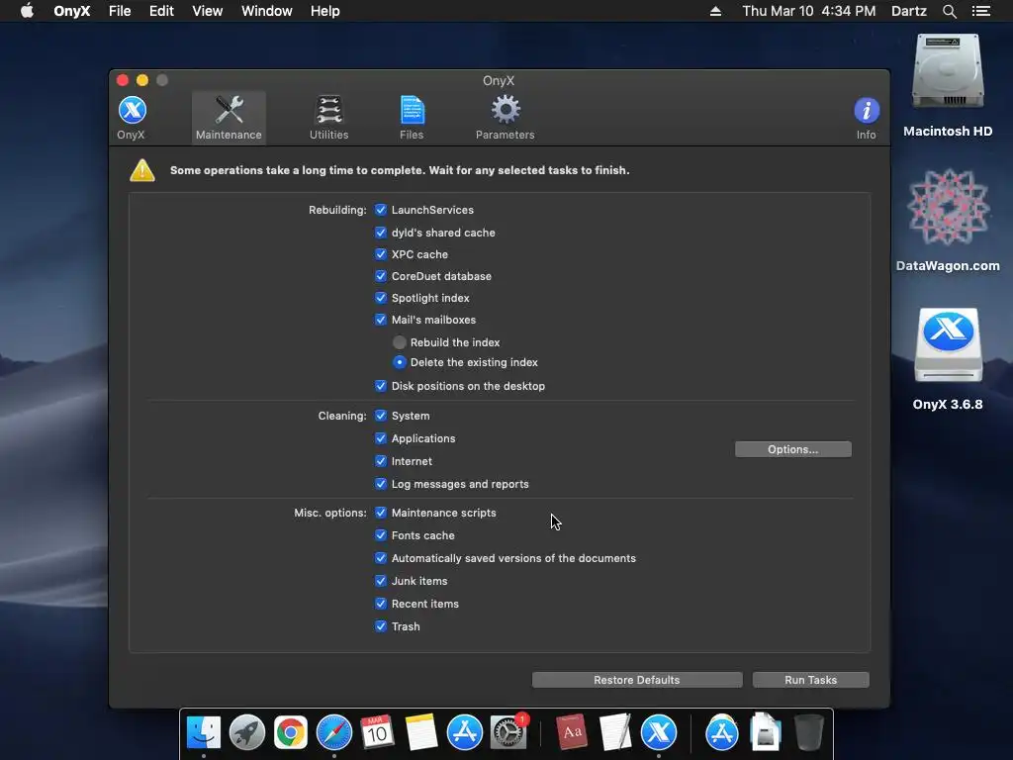This screenshot has width=1013, height=760.
Task: Open the Window menu
Action: 267,11
